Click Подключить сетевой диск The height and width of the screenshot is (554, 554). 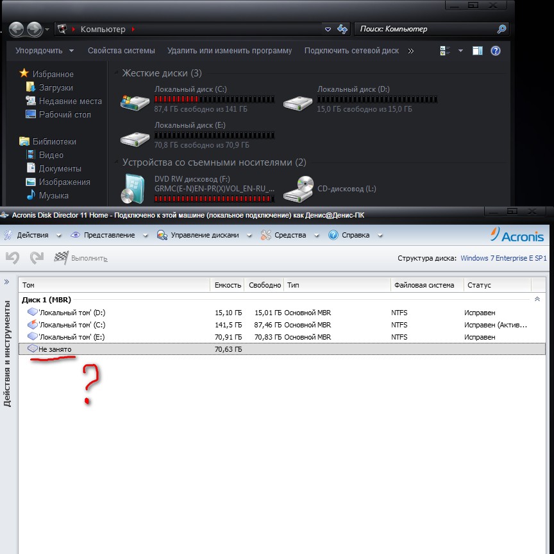(x=351, y=51)
